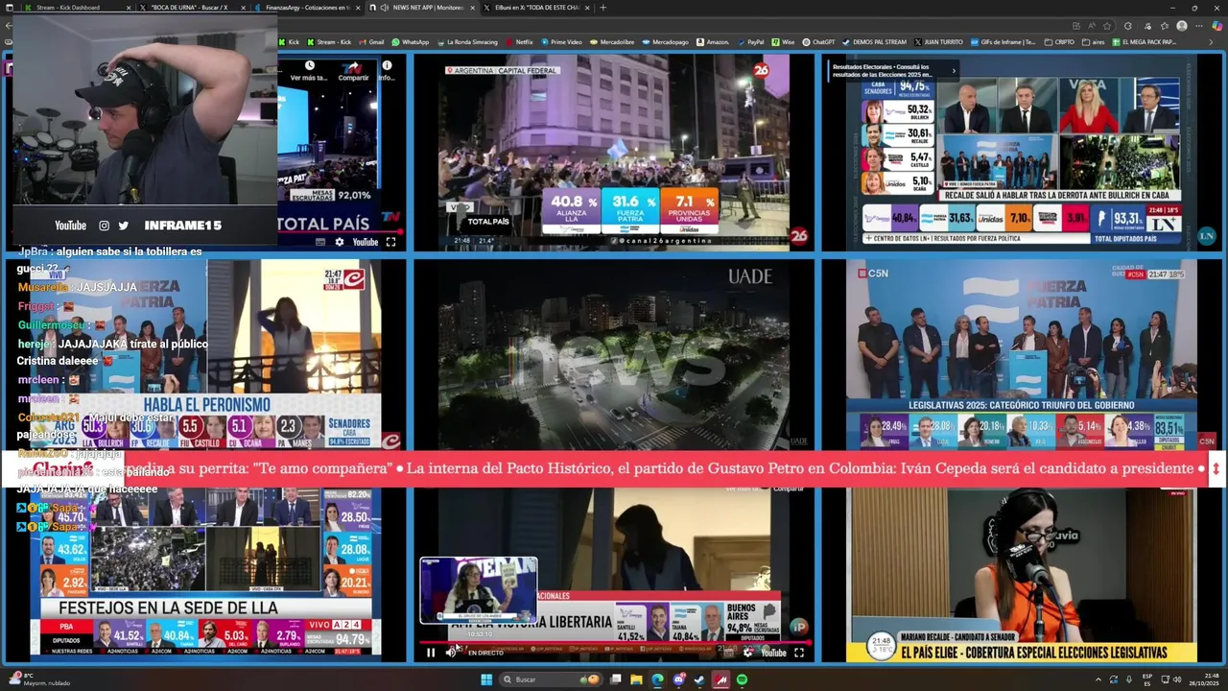This screenshot has height=691, width=1228.
Task: Open Spotify from the taskbar
Action: pyautogui.click(x=742, y=679)
